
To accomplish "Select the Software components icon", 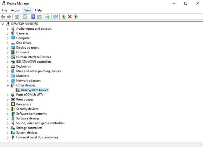I will [x=13, y=114].
